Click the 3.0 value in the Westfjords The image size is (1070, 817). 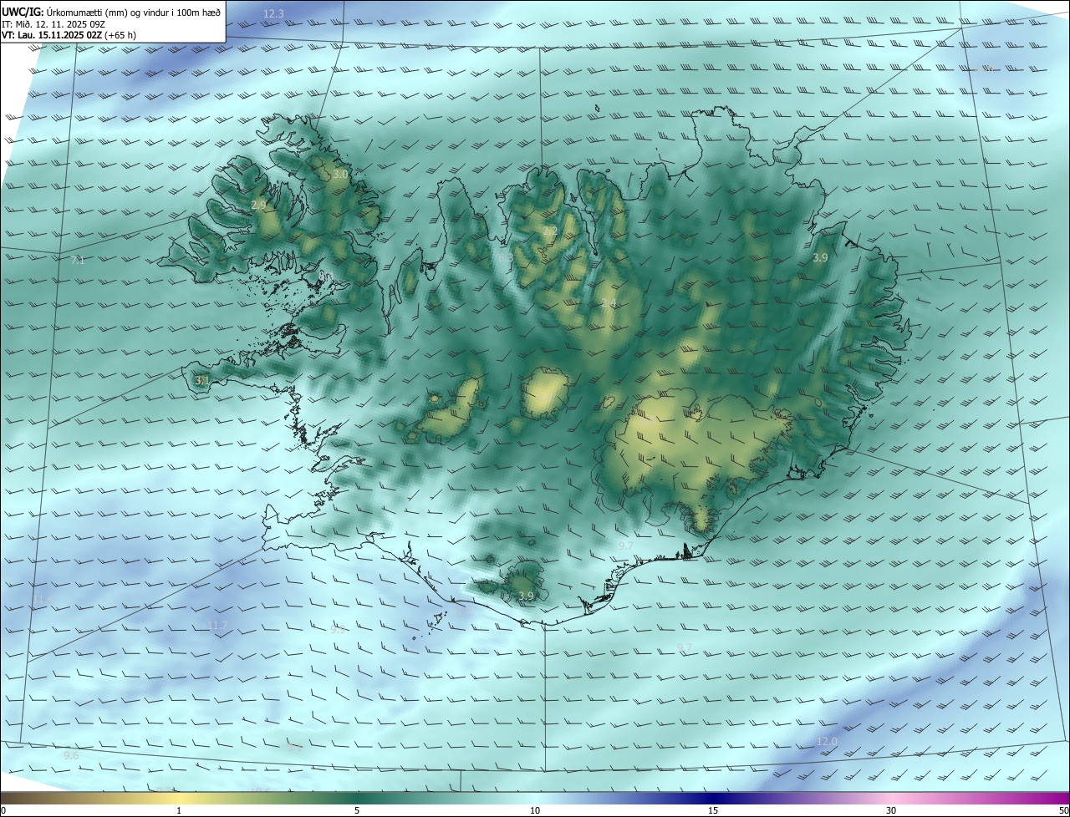click(340, 175)
